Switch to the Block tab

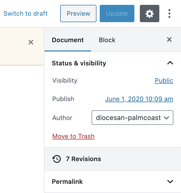pyautogui.click(x=107, y=40)
